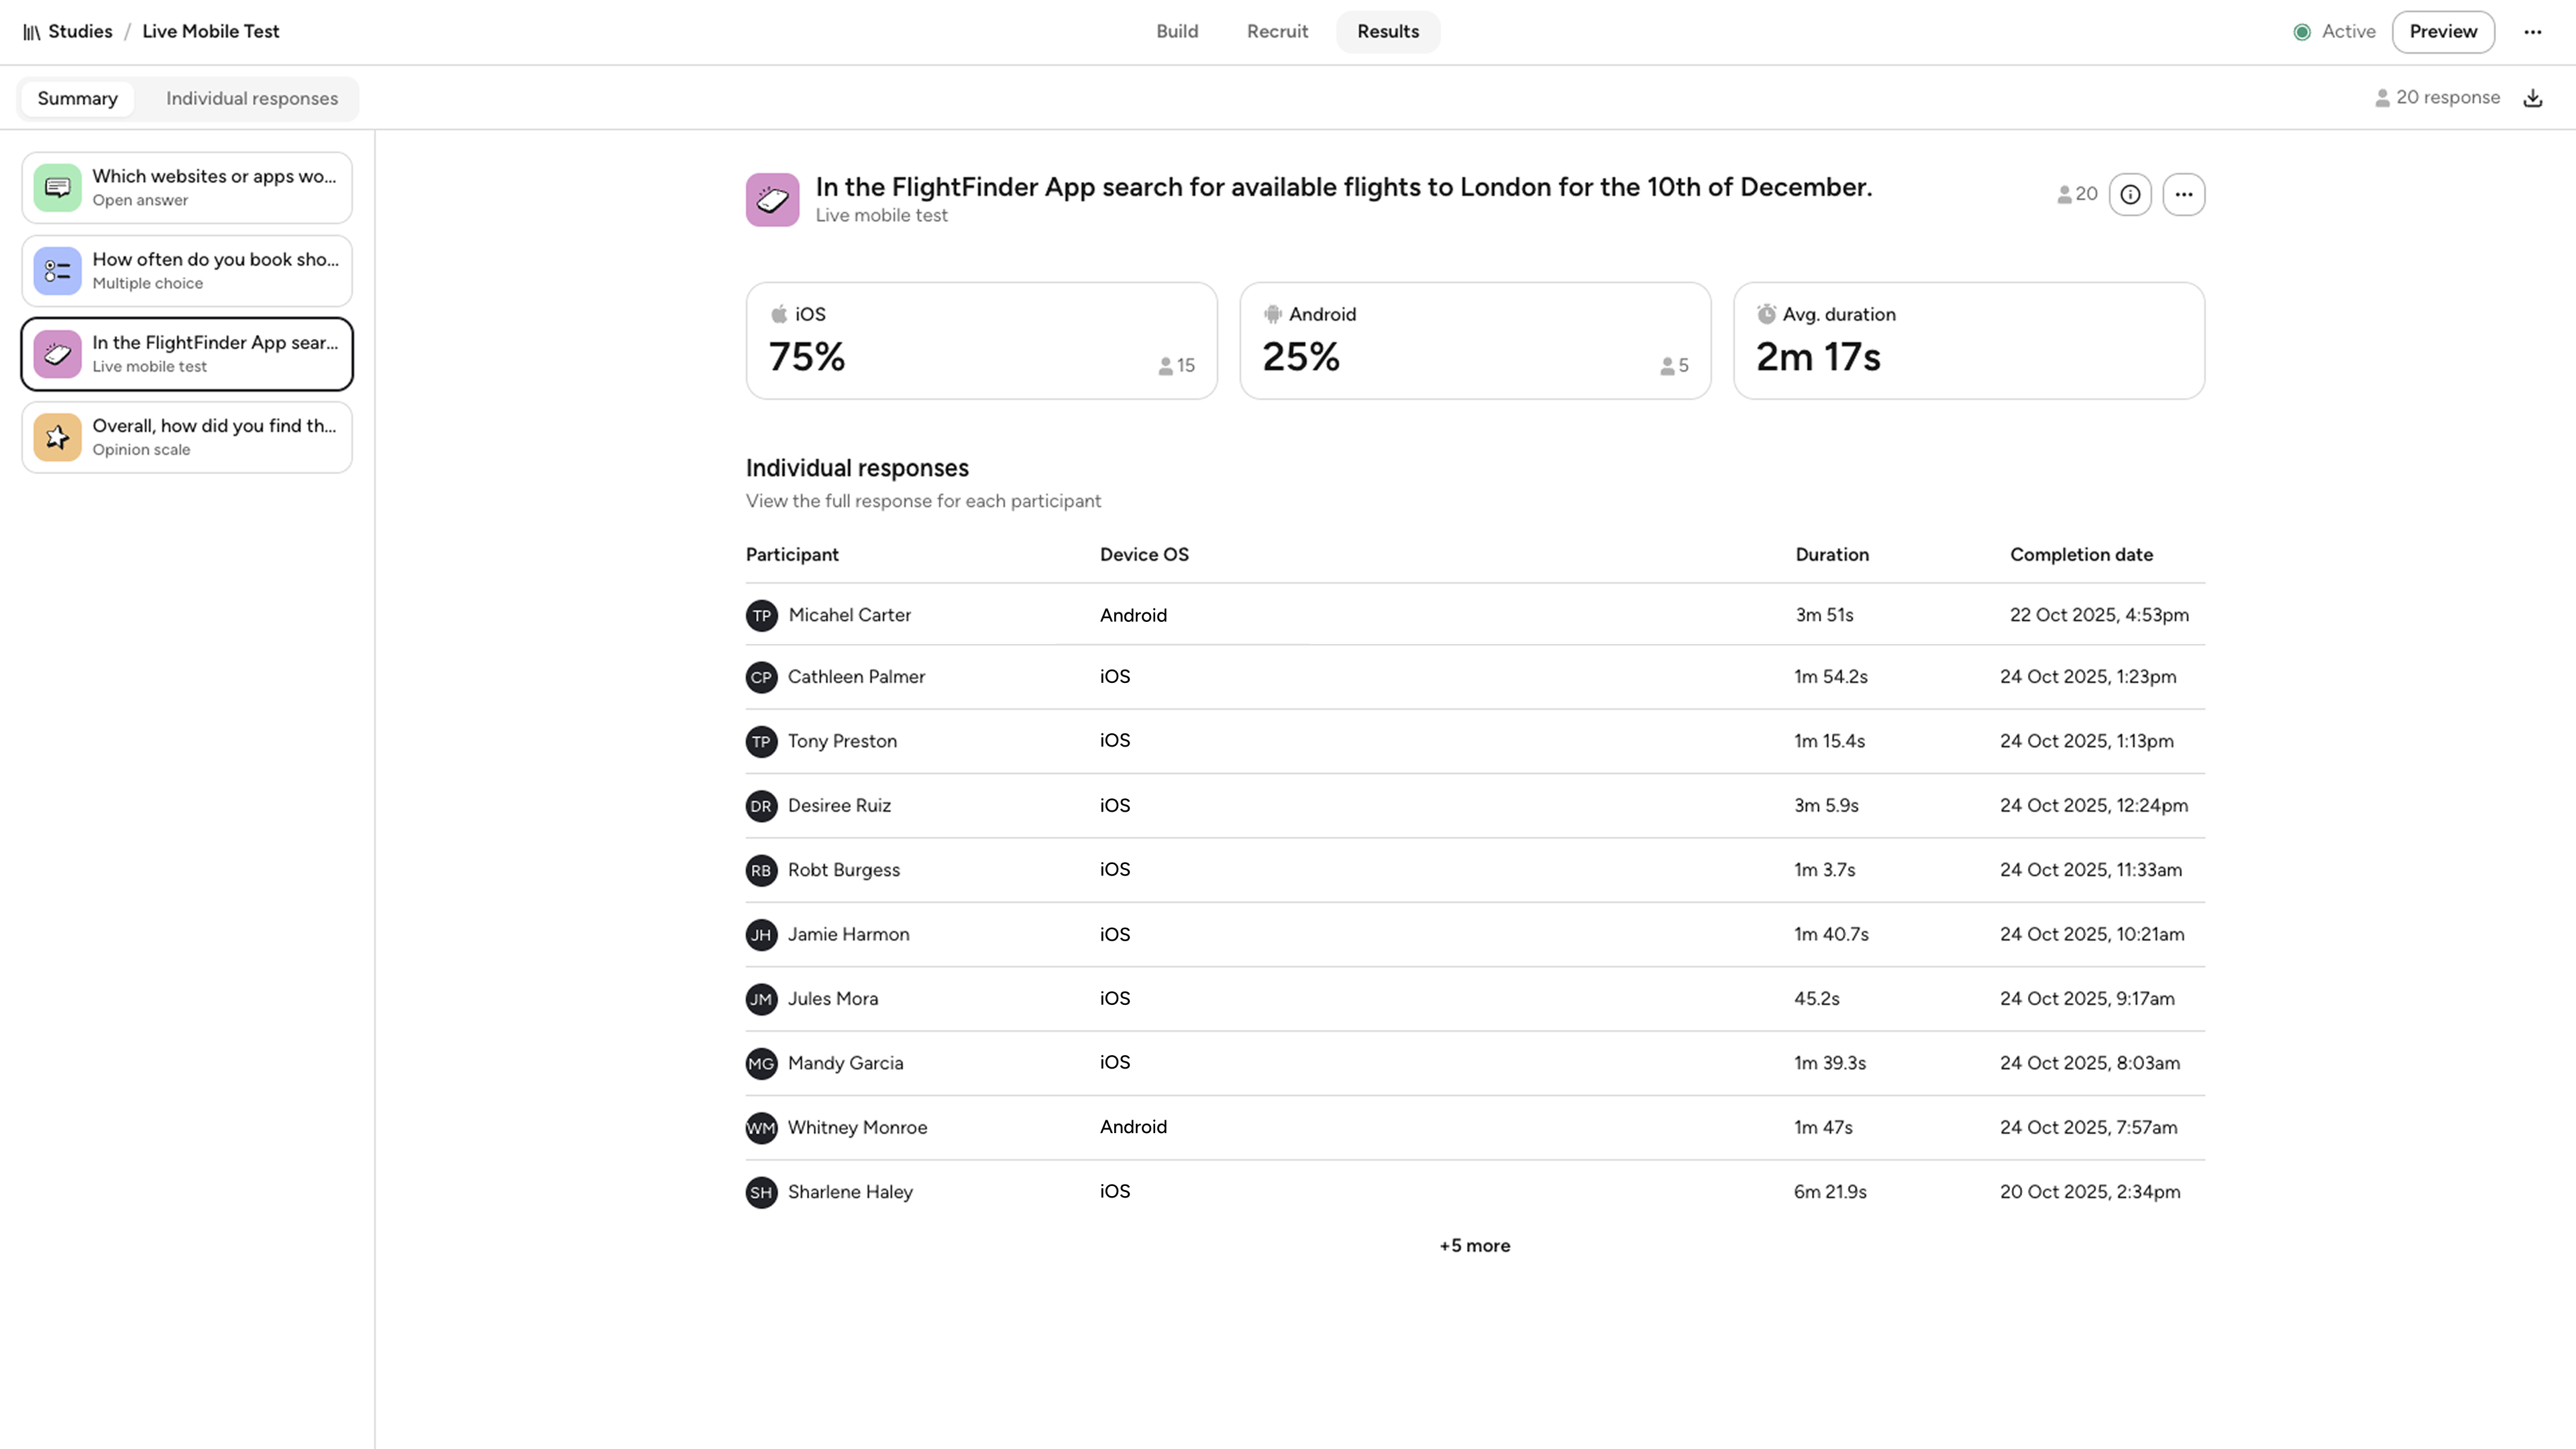Switch to the Summary tab

click(77, 98)
